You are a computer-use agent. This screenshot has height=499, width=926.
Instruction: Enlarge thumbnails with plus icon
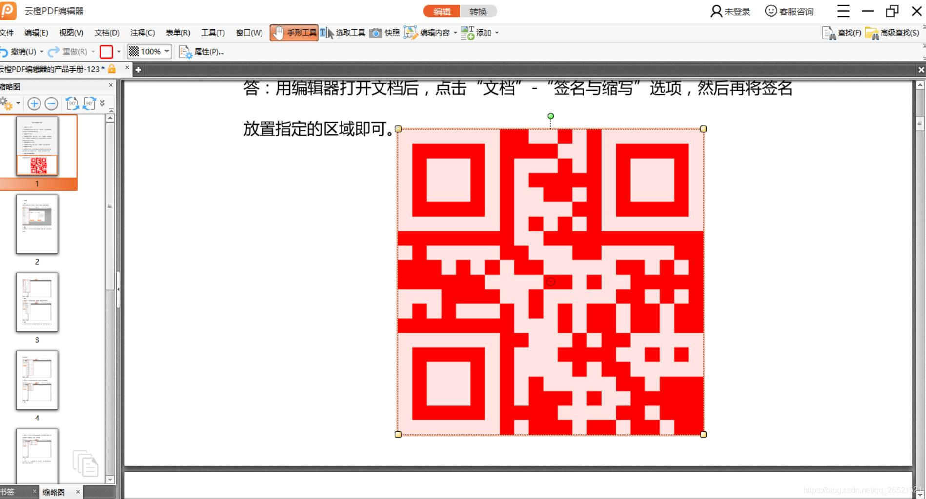(34, 103)
